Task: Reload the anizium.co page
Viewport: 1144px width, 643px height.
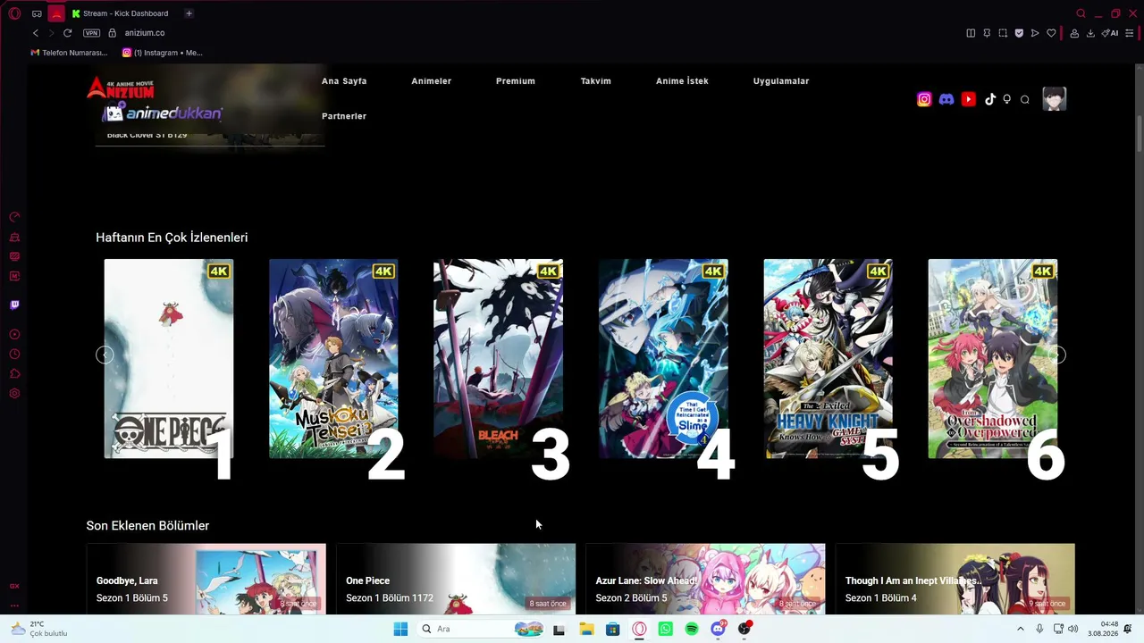Action: 67,33
